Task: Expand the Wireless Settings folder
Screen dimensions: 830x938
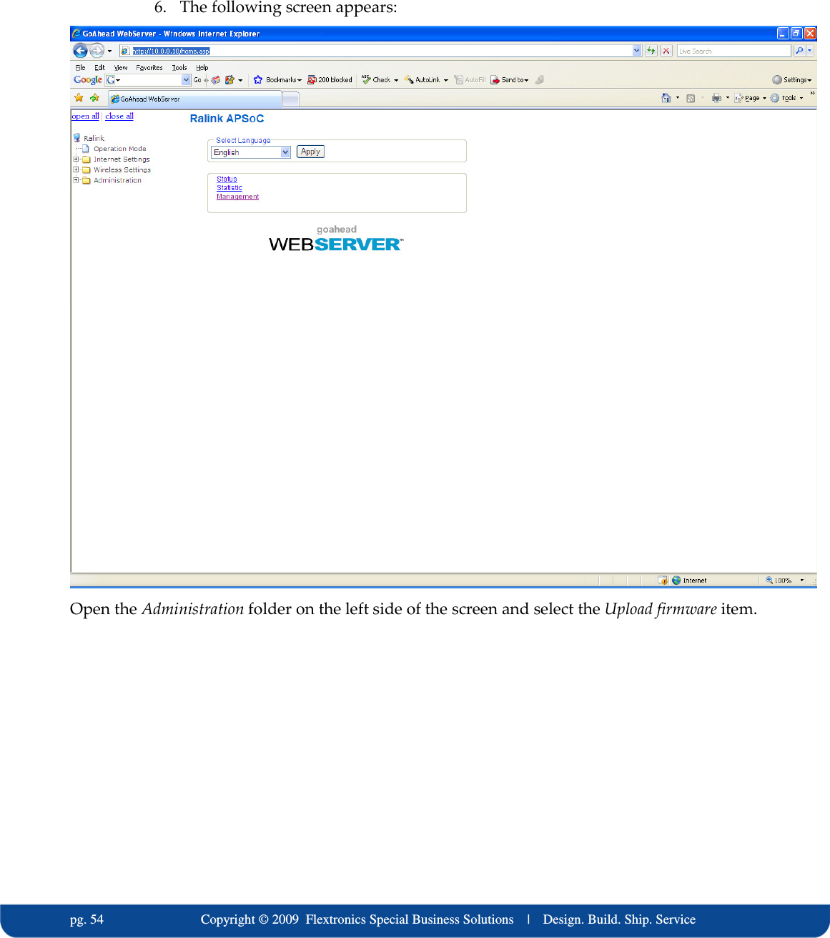Action: point(75,169)
